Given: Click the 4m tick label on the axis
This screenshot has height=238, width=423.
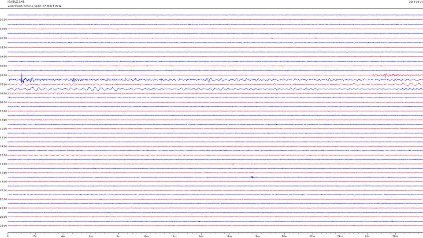Looking at the screenshot, I should coord(63,236).
